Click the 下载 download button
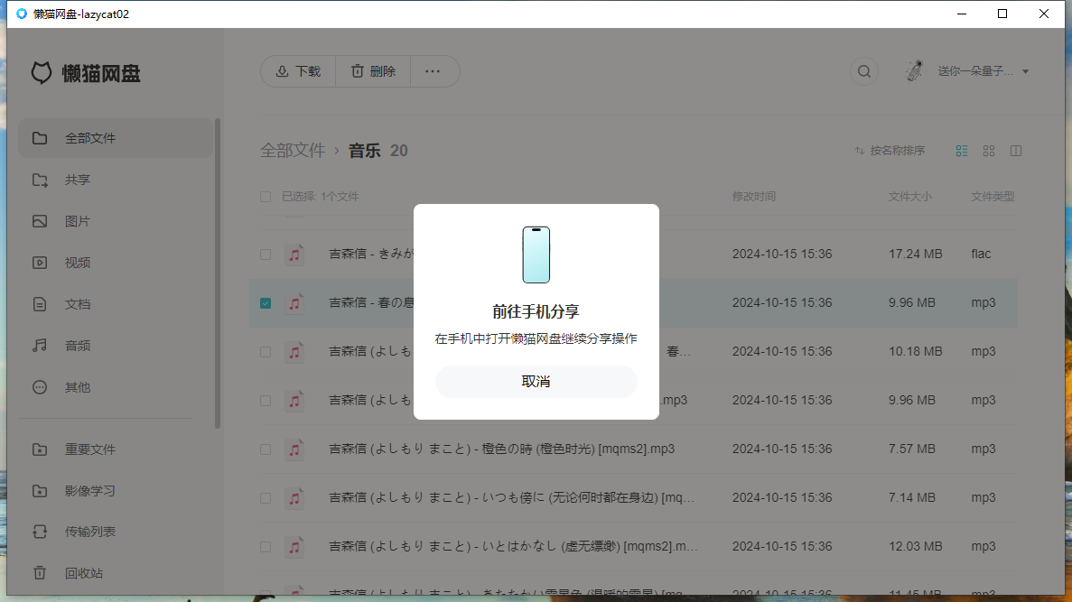The image size is (1072, 602). coord(298,71)
